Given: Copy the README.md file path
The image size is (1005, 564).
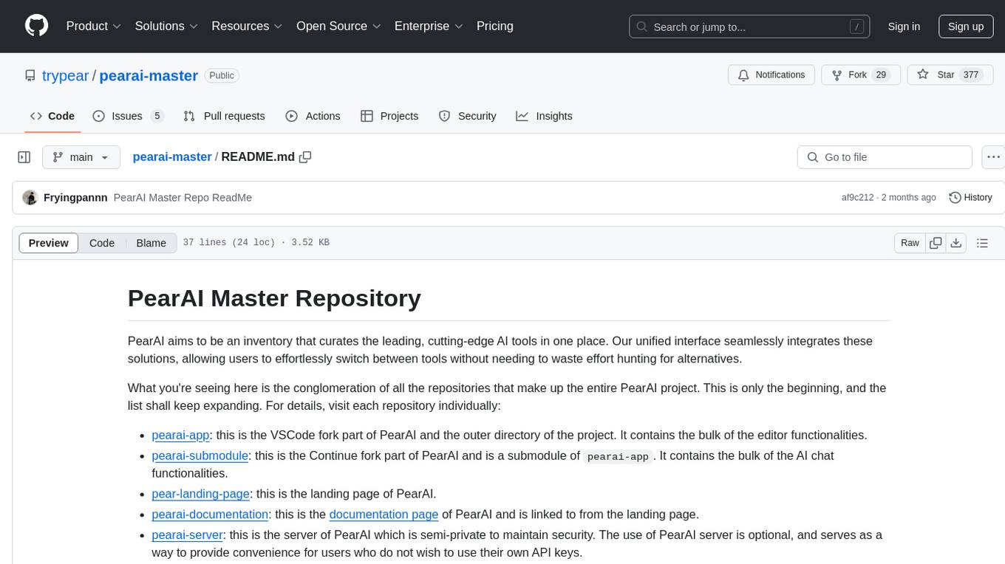Looking at the screenshot, I should point(305,157).
